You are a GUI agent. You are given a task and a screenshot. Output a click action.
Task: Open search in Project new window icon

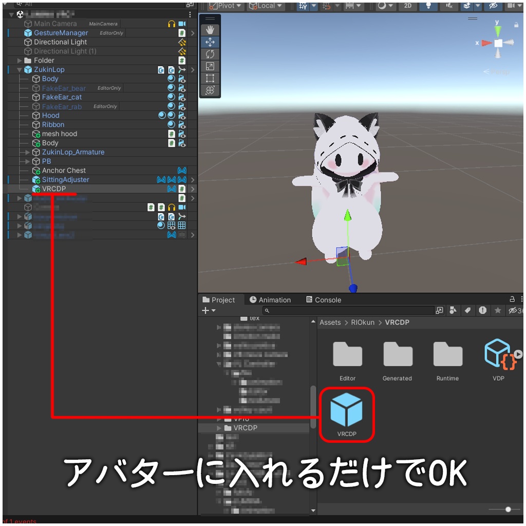(x=439, y=311)
